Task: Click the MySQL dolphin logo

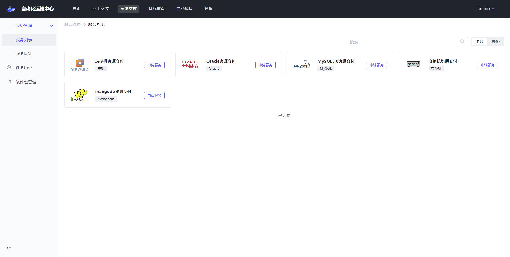Action: point(302,64)
